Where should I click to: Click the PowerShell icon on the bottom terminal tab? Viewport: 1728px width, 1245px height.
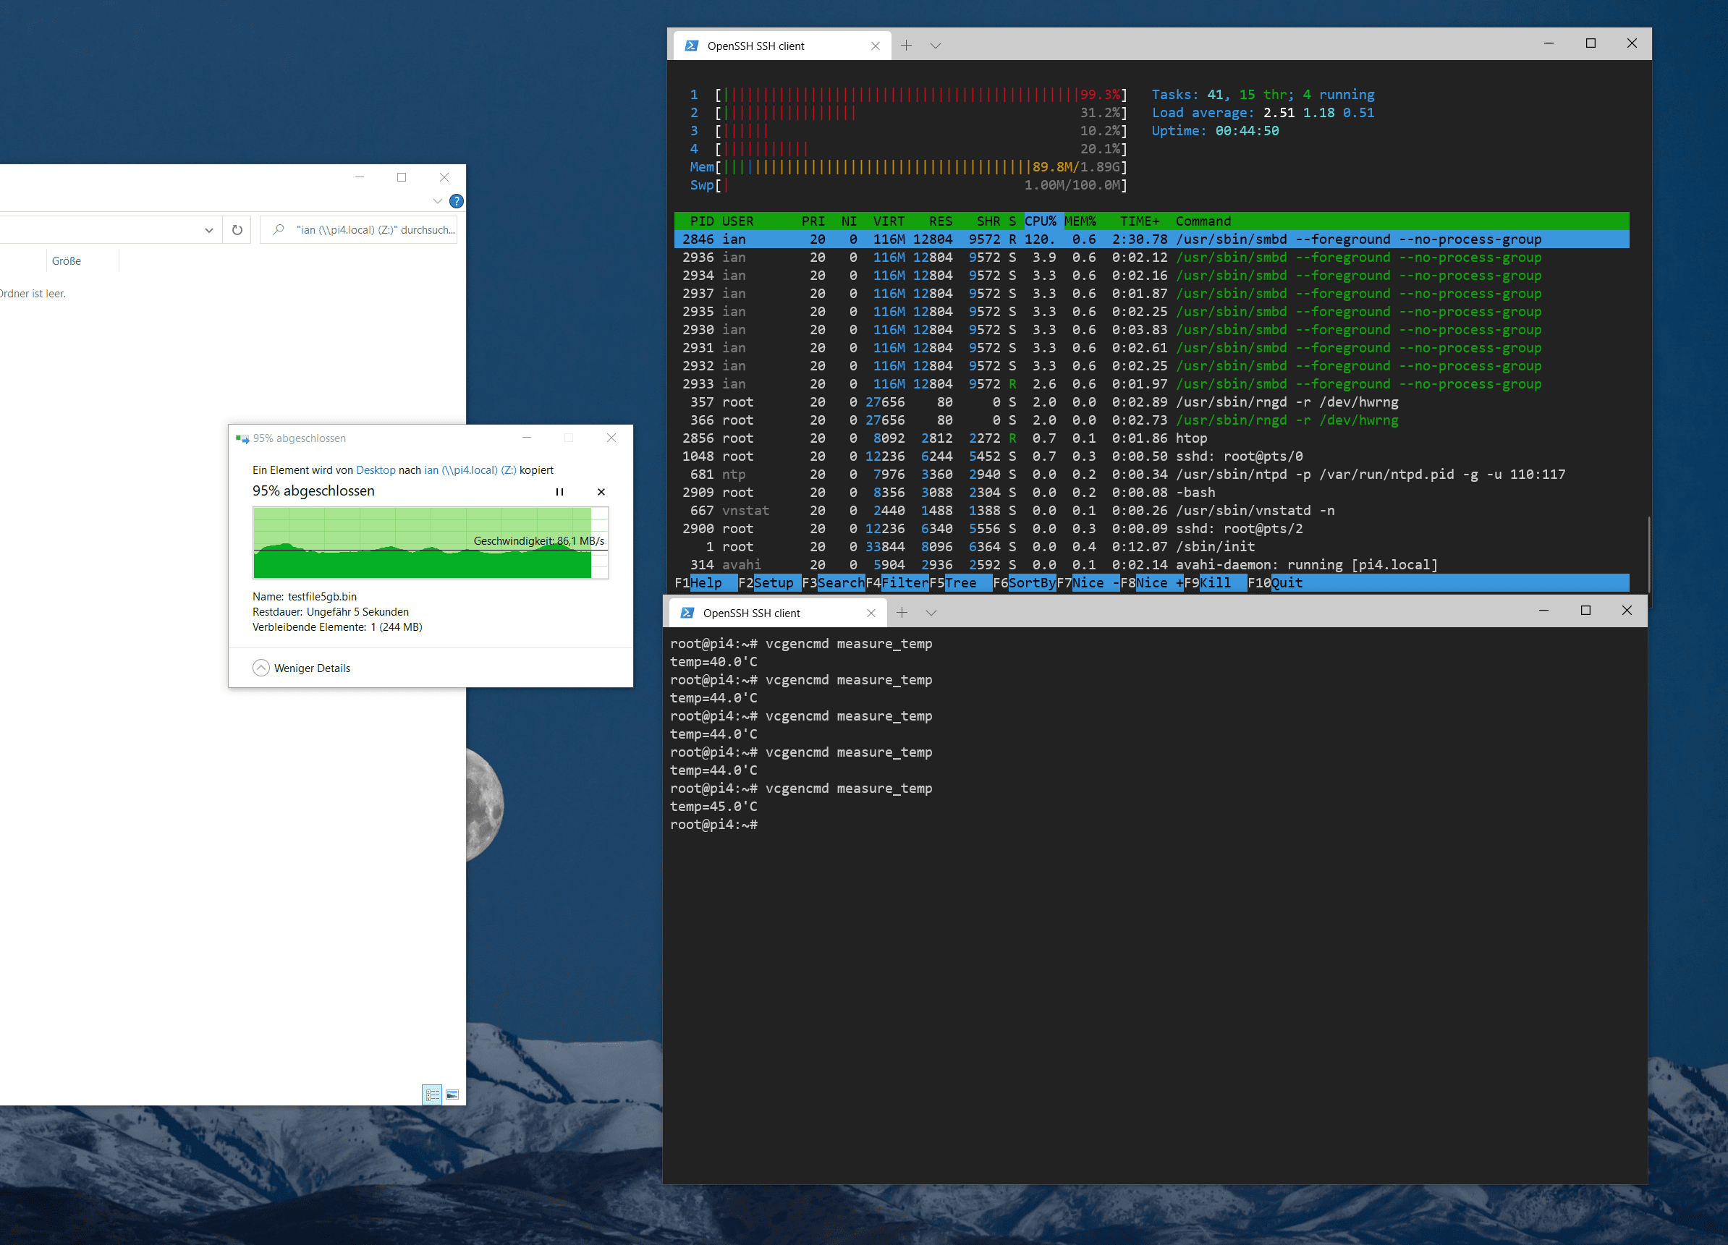click(687, 613)
